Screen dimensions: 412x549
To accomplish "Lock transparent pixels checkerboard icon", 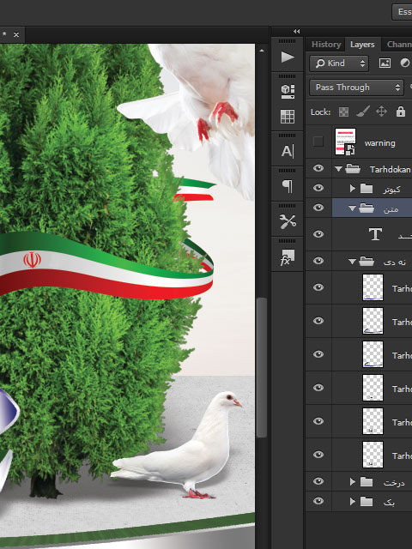I will [x=343, y=112].
